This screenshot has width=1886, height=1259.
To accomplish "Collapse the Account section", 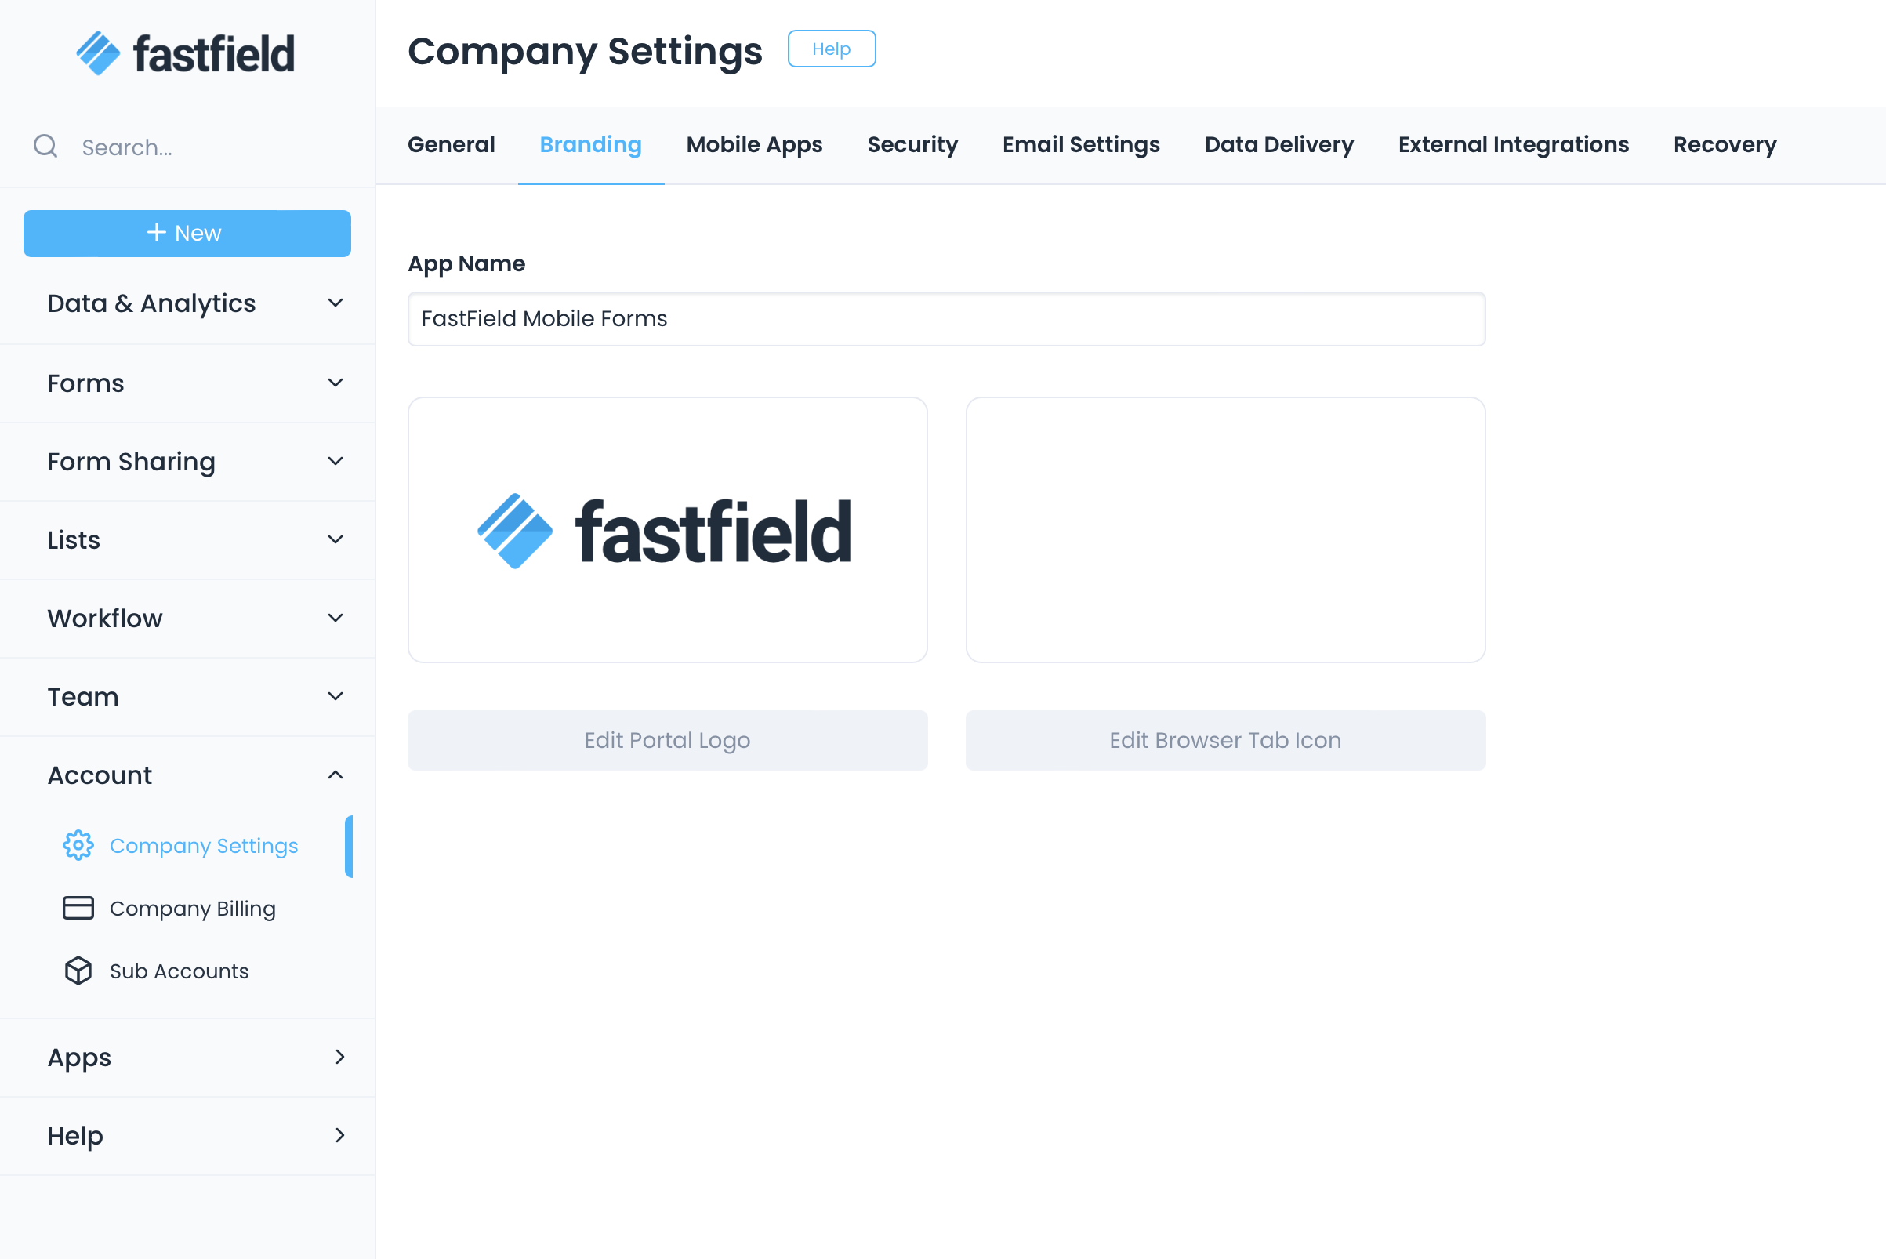I will point(336,775).
